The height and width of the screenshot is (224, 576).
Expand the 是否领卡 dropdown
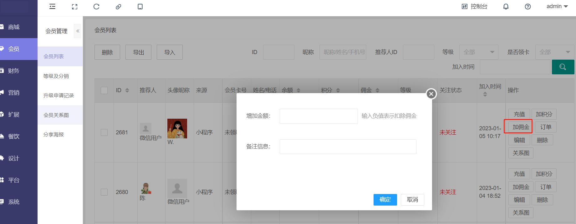pyautogui.click(x=554, y=52)
